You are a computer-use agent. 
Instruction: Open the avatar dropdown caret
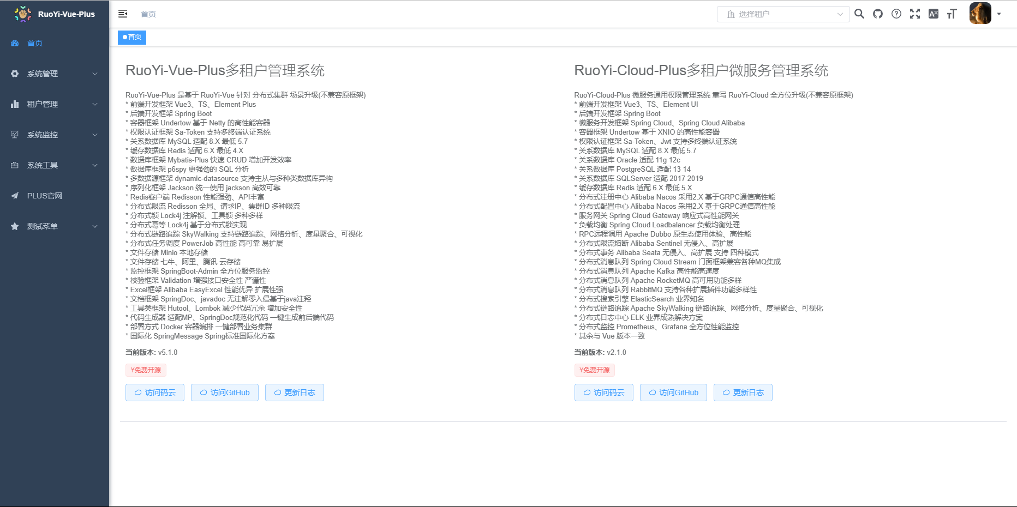[x=999, y=14]
